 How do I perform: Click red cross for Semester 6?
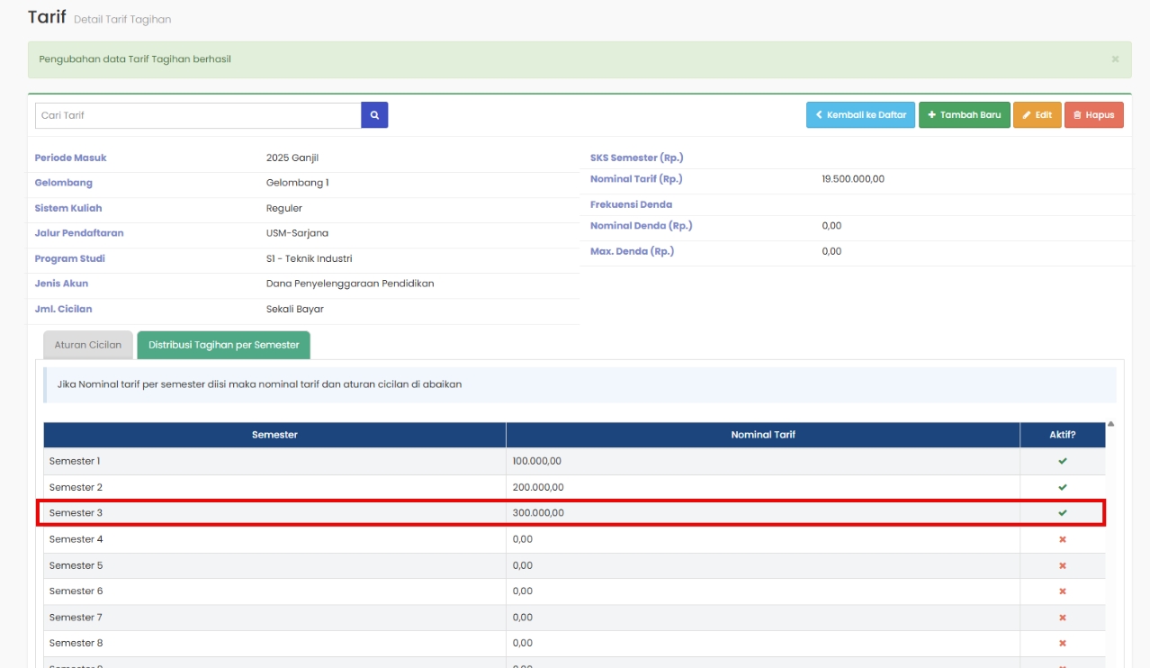click(x=1062, y=591)
